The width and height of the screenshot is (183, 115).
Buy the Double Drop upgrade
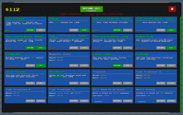171,48
